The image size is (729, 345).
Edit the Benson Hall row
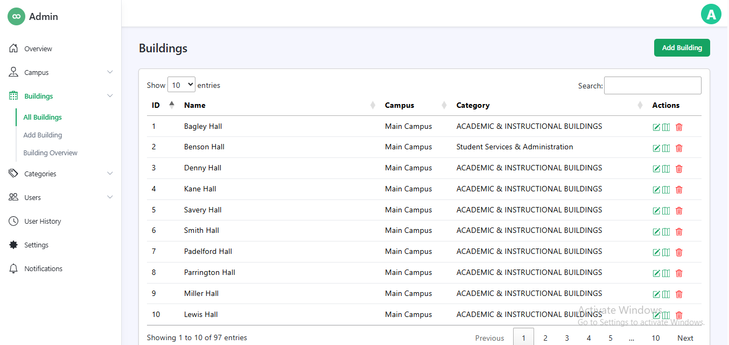click(x=656, y=148)
